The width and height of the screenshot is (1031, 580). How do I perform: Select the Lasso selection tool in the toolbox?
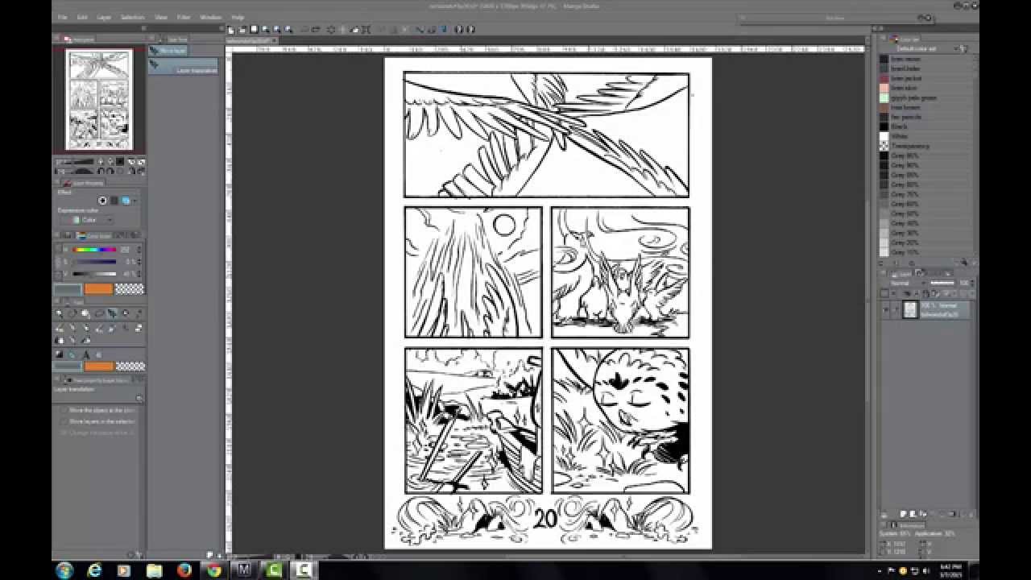pos(99,313)
